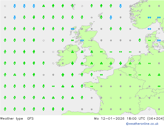Screen dimensions: 164x126
Task: Click the blue snow symbol on Scotland's west coast
Action: (x=82, y=41)
